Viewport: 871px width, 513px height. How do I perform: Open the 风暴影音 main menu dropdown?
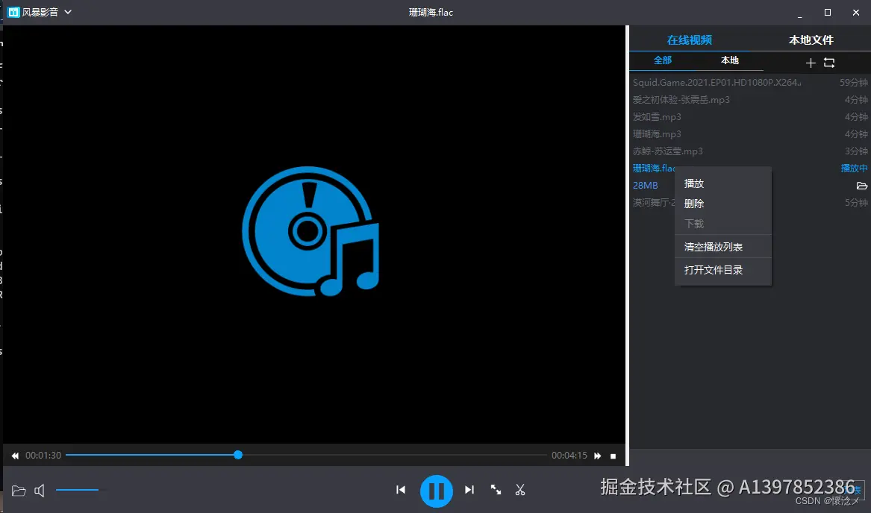click(x=68, y=12)
